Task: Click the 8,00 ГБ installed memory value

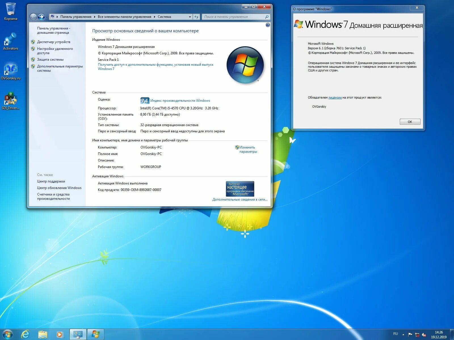Action: click(160, 114)
